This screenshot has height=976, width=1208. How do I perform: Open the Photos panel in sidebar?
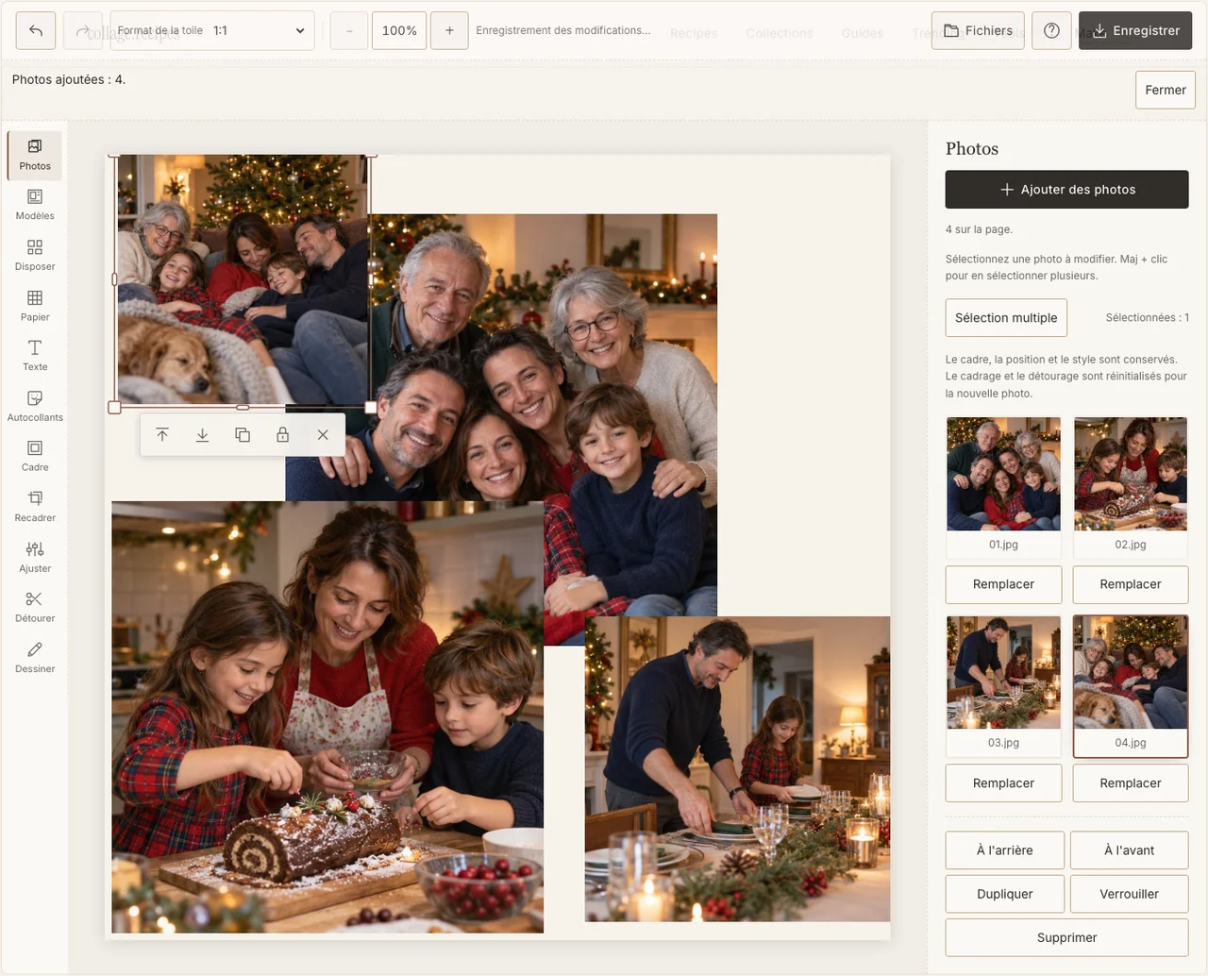(x=35, y=155)
